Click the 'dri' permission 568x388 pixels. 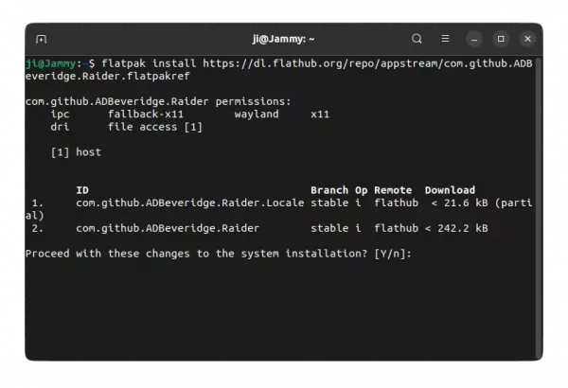click(61, 127)
